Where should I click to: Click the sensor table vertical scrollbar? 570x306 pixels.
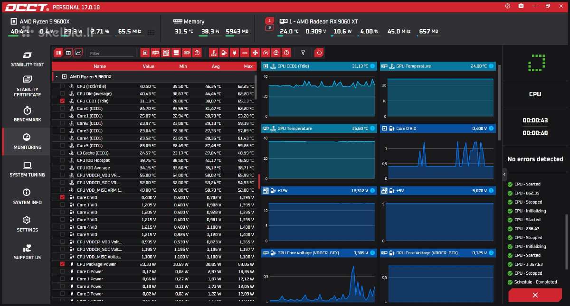click(256, 87)
